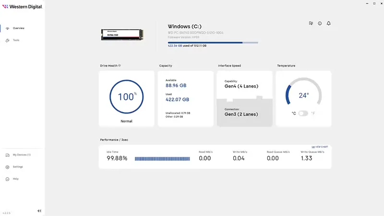This screenshot has width=384, height=216.
Task: Open notifications with the bell icon
Action: pos(329,23)
